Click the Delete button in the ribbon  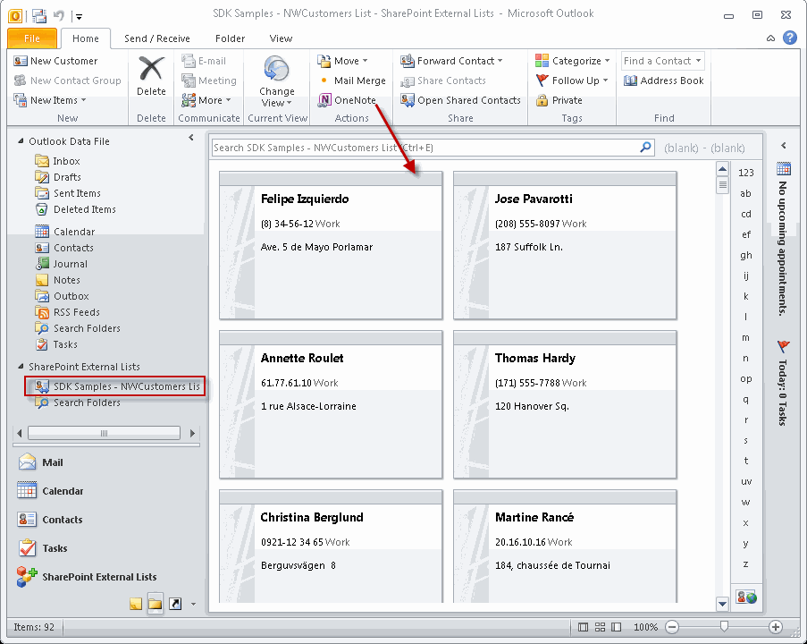(151, 78)
